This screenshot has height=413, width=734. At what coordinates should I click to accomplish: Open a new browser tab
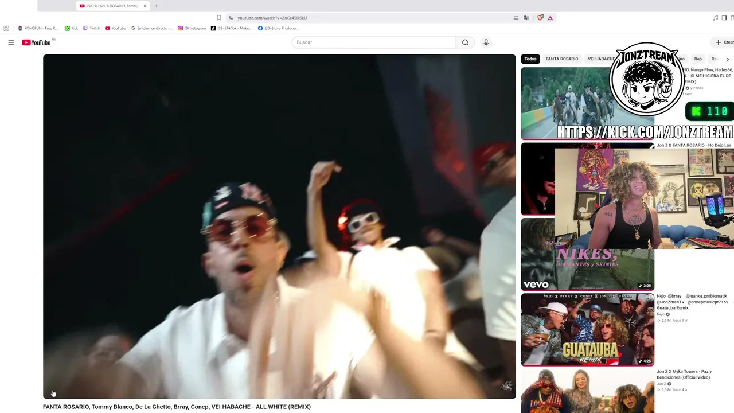pos(156,6)
